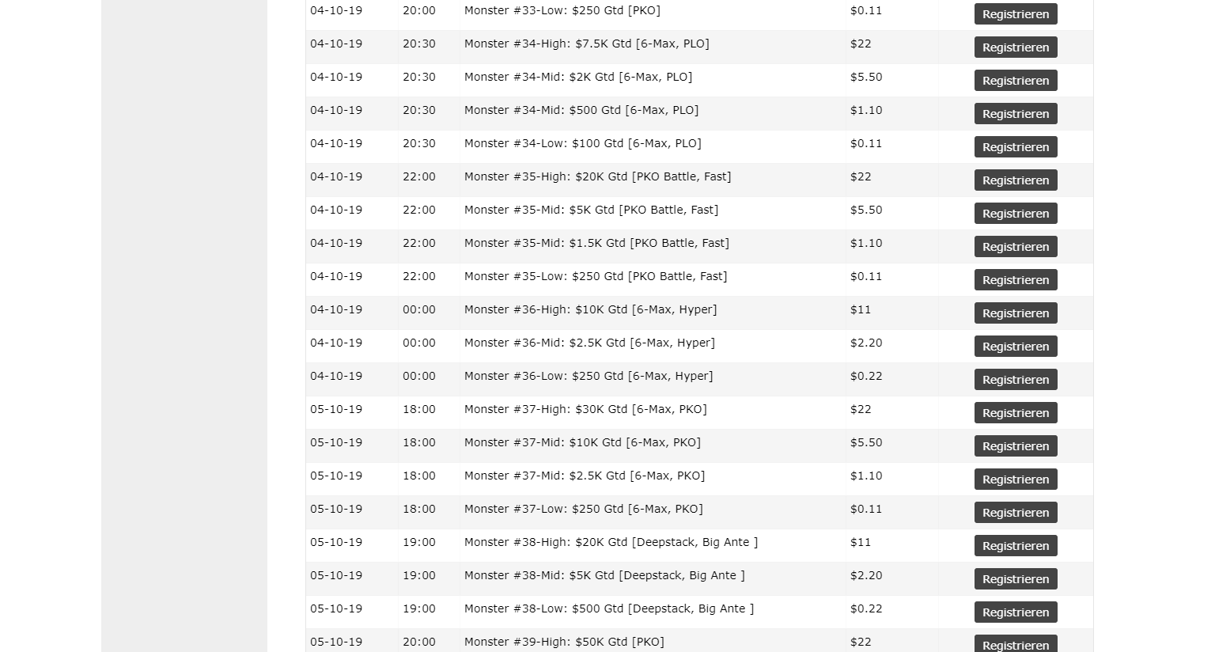Register for Monster #35-Low $250 PKO Battle
The image size is (1215, 652).
[1015, 280]
